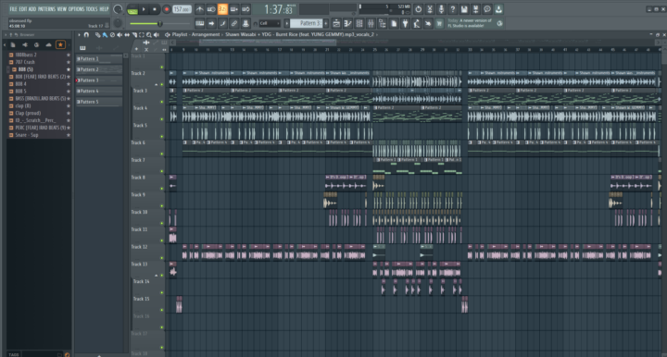Select browser cloud tab icon
The image size is (667, 357).
(x=48, y=44)
